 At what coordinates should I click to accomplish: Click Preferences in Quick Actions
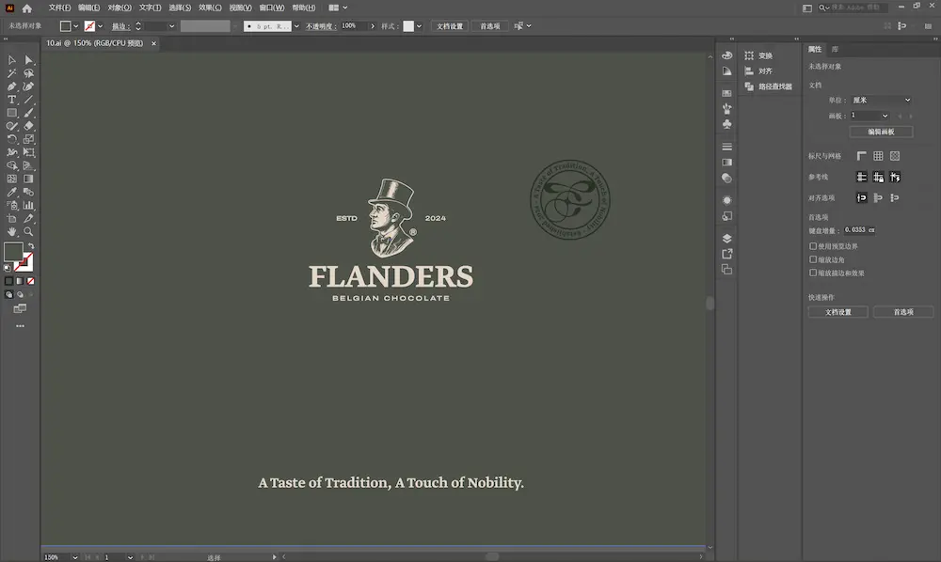[x=903, y=312]
